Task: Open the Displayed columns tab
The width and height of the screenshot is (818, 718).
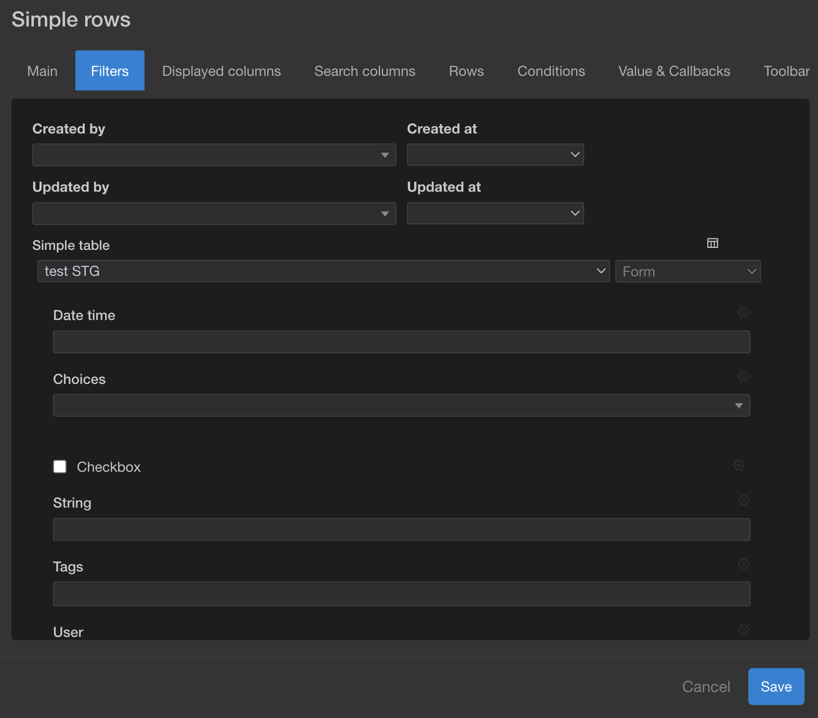Action: pos(221,71)
